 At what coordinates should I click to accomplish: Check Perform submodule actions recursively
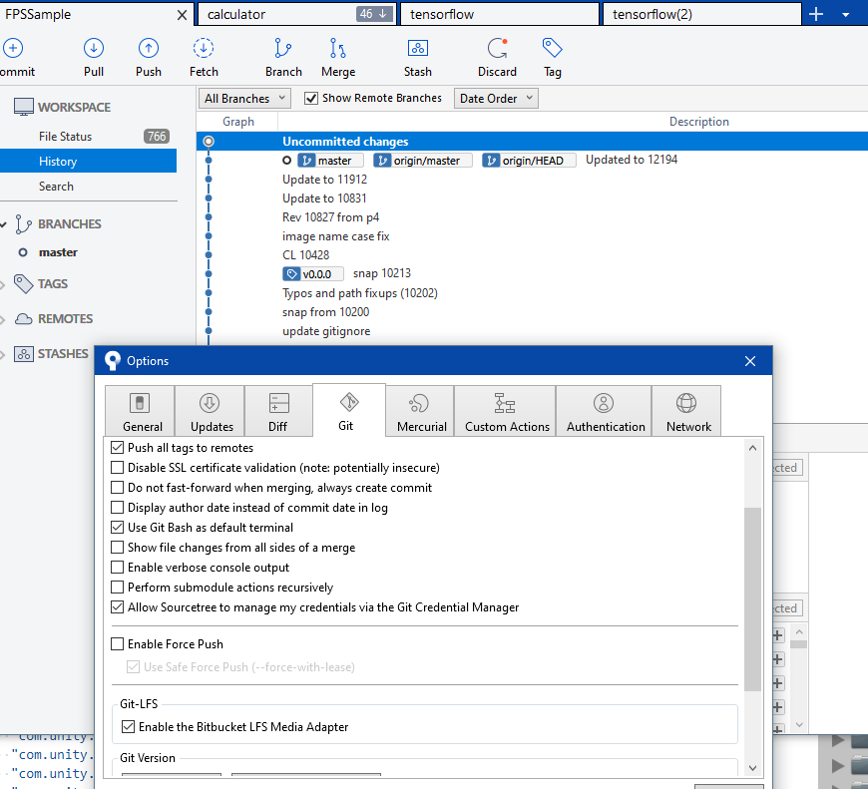[118, 588]
